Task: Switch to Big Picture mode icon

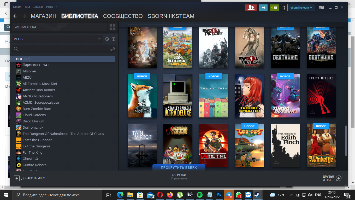Action: tap(321, 8)
